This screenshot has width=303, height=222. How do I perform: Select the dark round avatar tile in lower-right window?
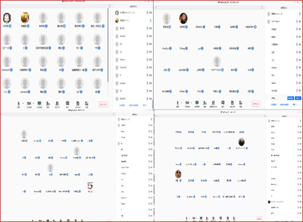click(242, 144)
